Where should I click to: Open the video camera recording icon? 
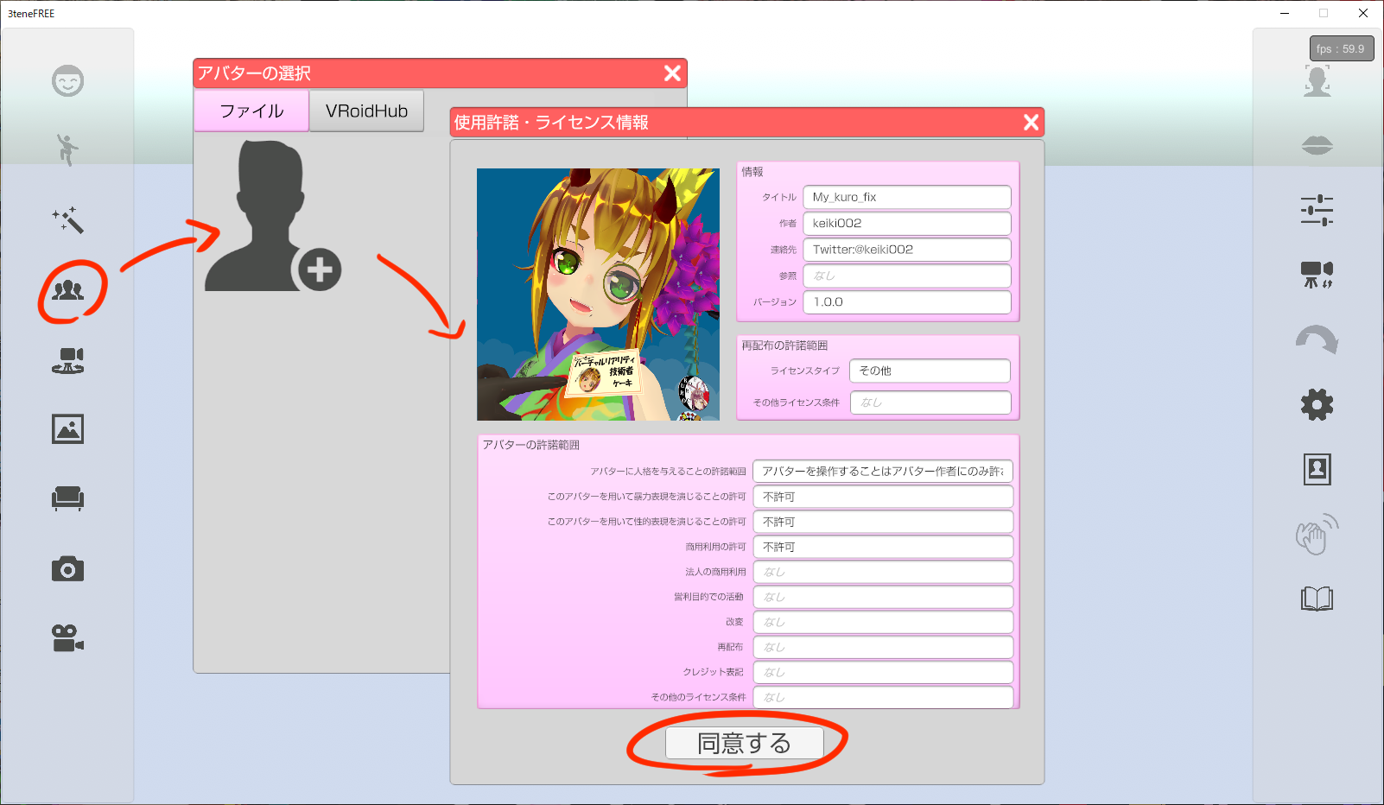(x=67, y=638)
